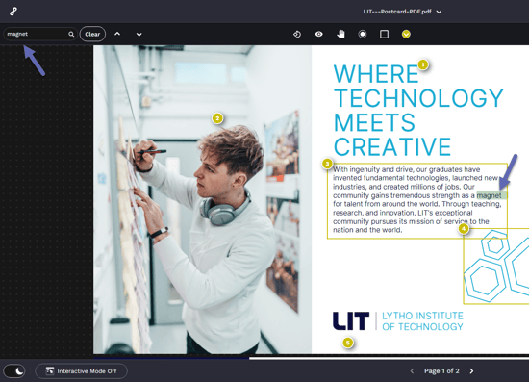Clear the search with the Clear button
The height and width of the screenshot is (382, 529).
92,34
